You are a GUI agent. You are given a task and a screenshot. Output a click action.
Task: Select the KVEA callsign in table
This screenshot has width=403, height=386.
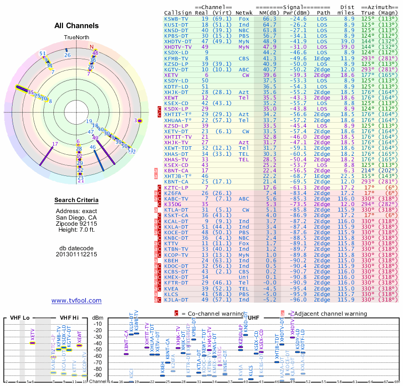coord(171,288)
